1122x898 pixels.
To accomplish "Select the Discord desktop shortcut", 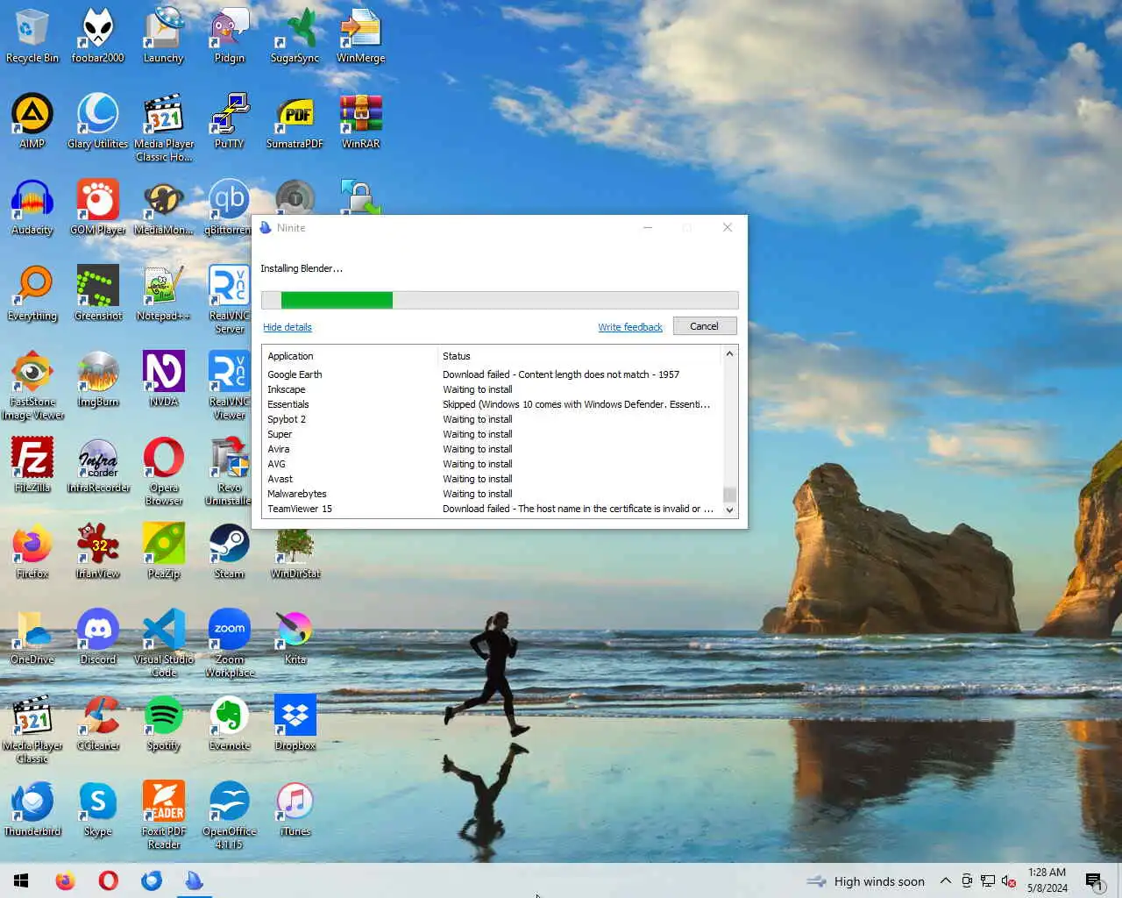I will tap(97, 637).
